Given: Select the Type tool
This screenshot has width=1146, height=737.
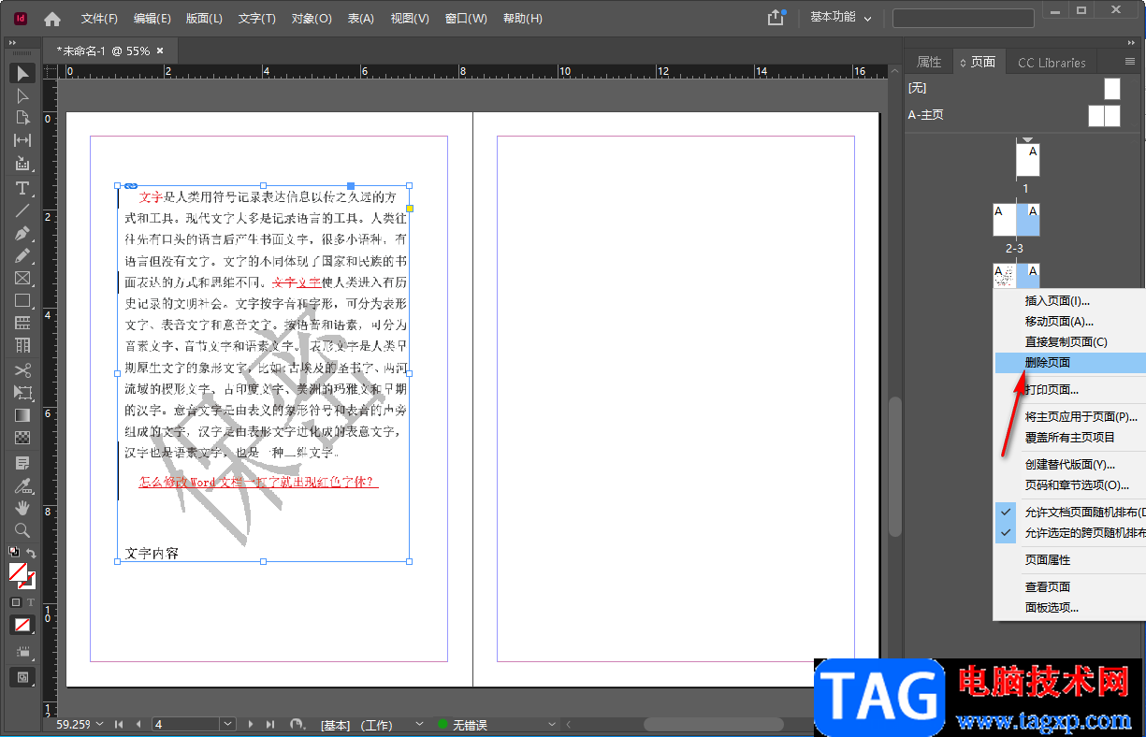Looking at the screenshot, I should [x=22, y=188].
